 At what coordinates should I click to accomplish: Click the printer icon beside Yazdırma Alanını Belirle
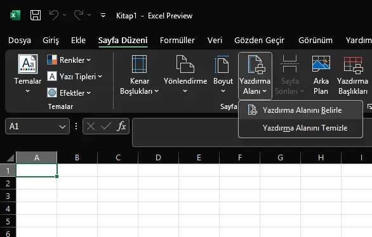pos(252,110)
